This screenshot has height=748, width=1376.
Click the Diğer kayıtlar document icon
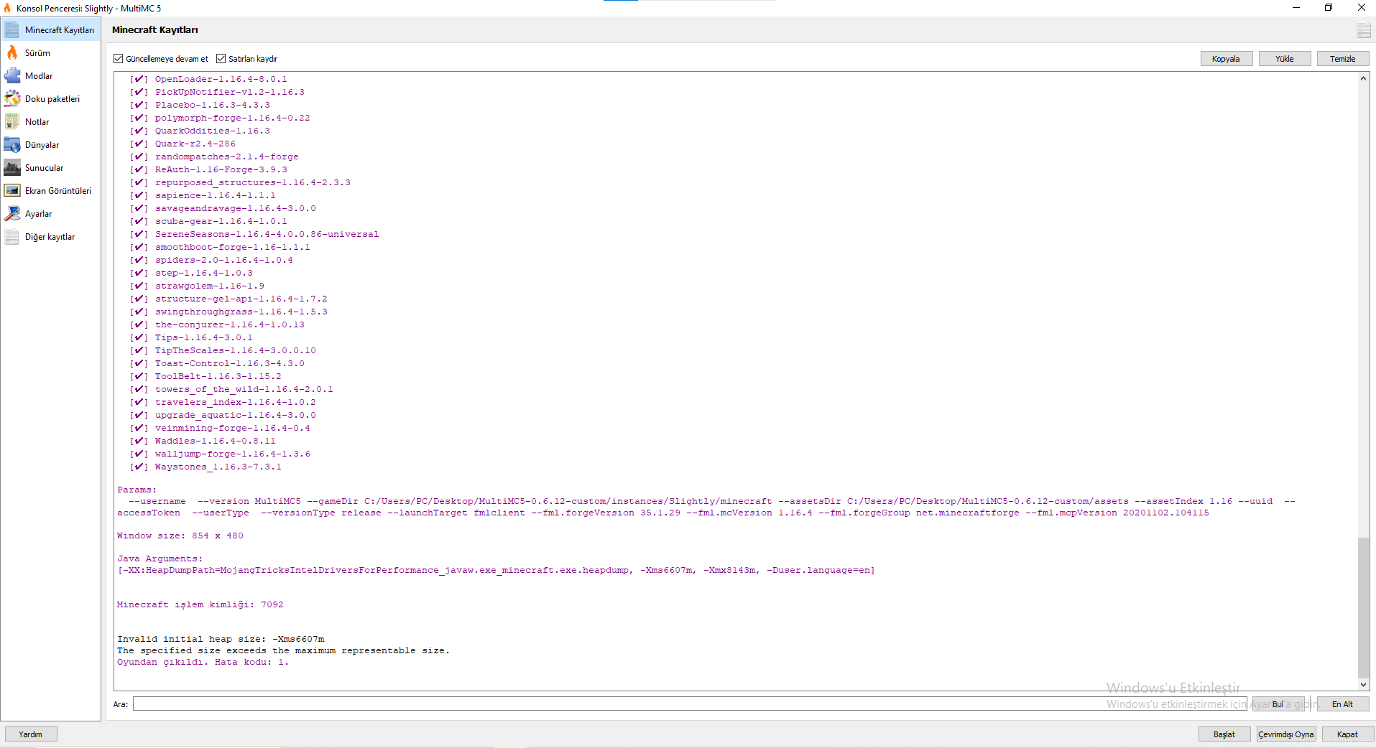click(x=12, y=237)
